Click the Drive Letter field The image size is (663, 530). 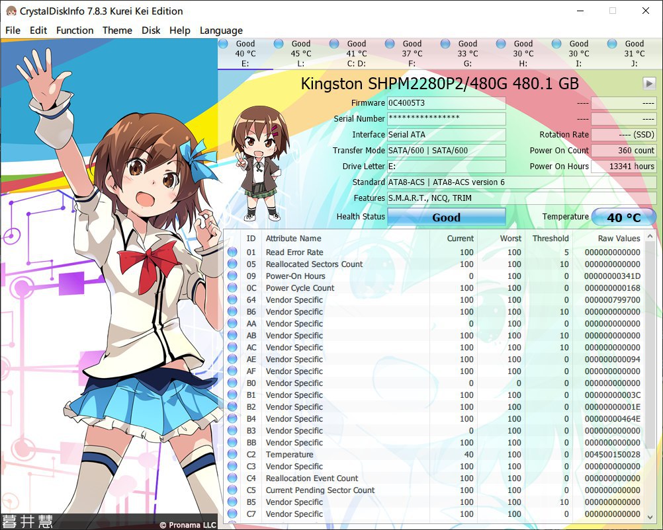(x=447, y=167)
